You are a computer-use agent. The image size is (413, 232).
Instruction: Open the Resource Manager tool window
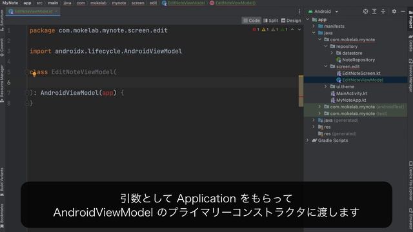pyautogui.click(x=2, y=84)
